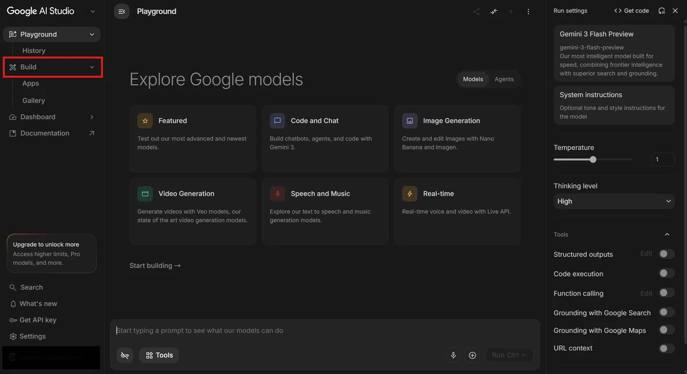Collapse the sidebar with the panel toggle icon

point(121,11)
